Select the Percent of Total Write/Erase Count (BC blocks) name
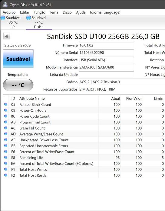This screenshot has width=165, height=211. point(56,164)
